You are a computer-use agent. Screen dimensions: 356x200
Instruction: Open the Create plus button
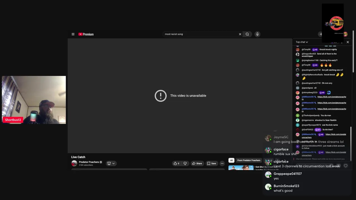click(321, 34)
